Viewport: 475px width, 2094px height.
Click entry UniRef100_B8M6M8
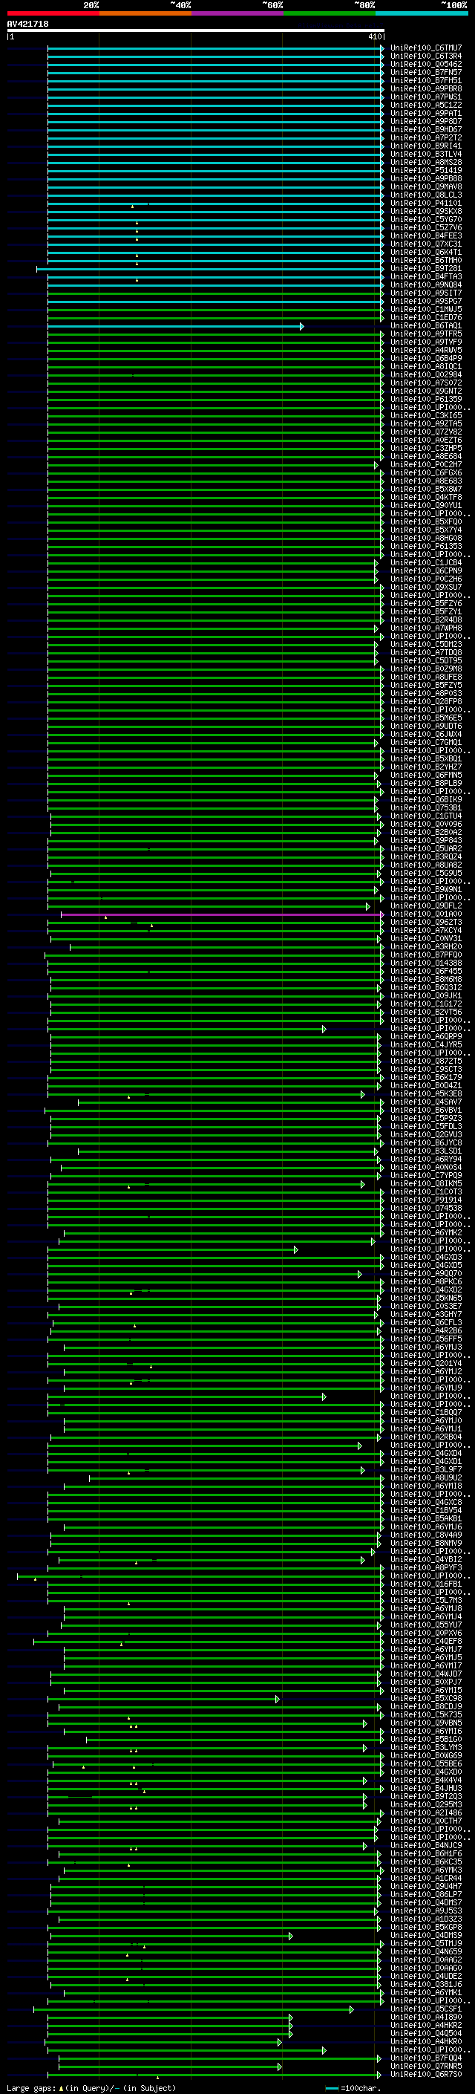coord(426,980)
